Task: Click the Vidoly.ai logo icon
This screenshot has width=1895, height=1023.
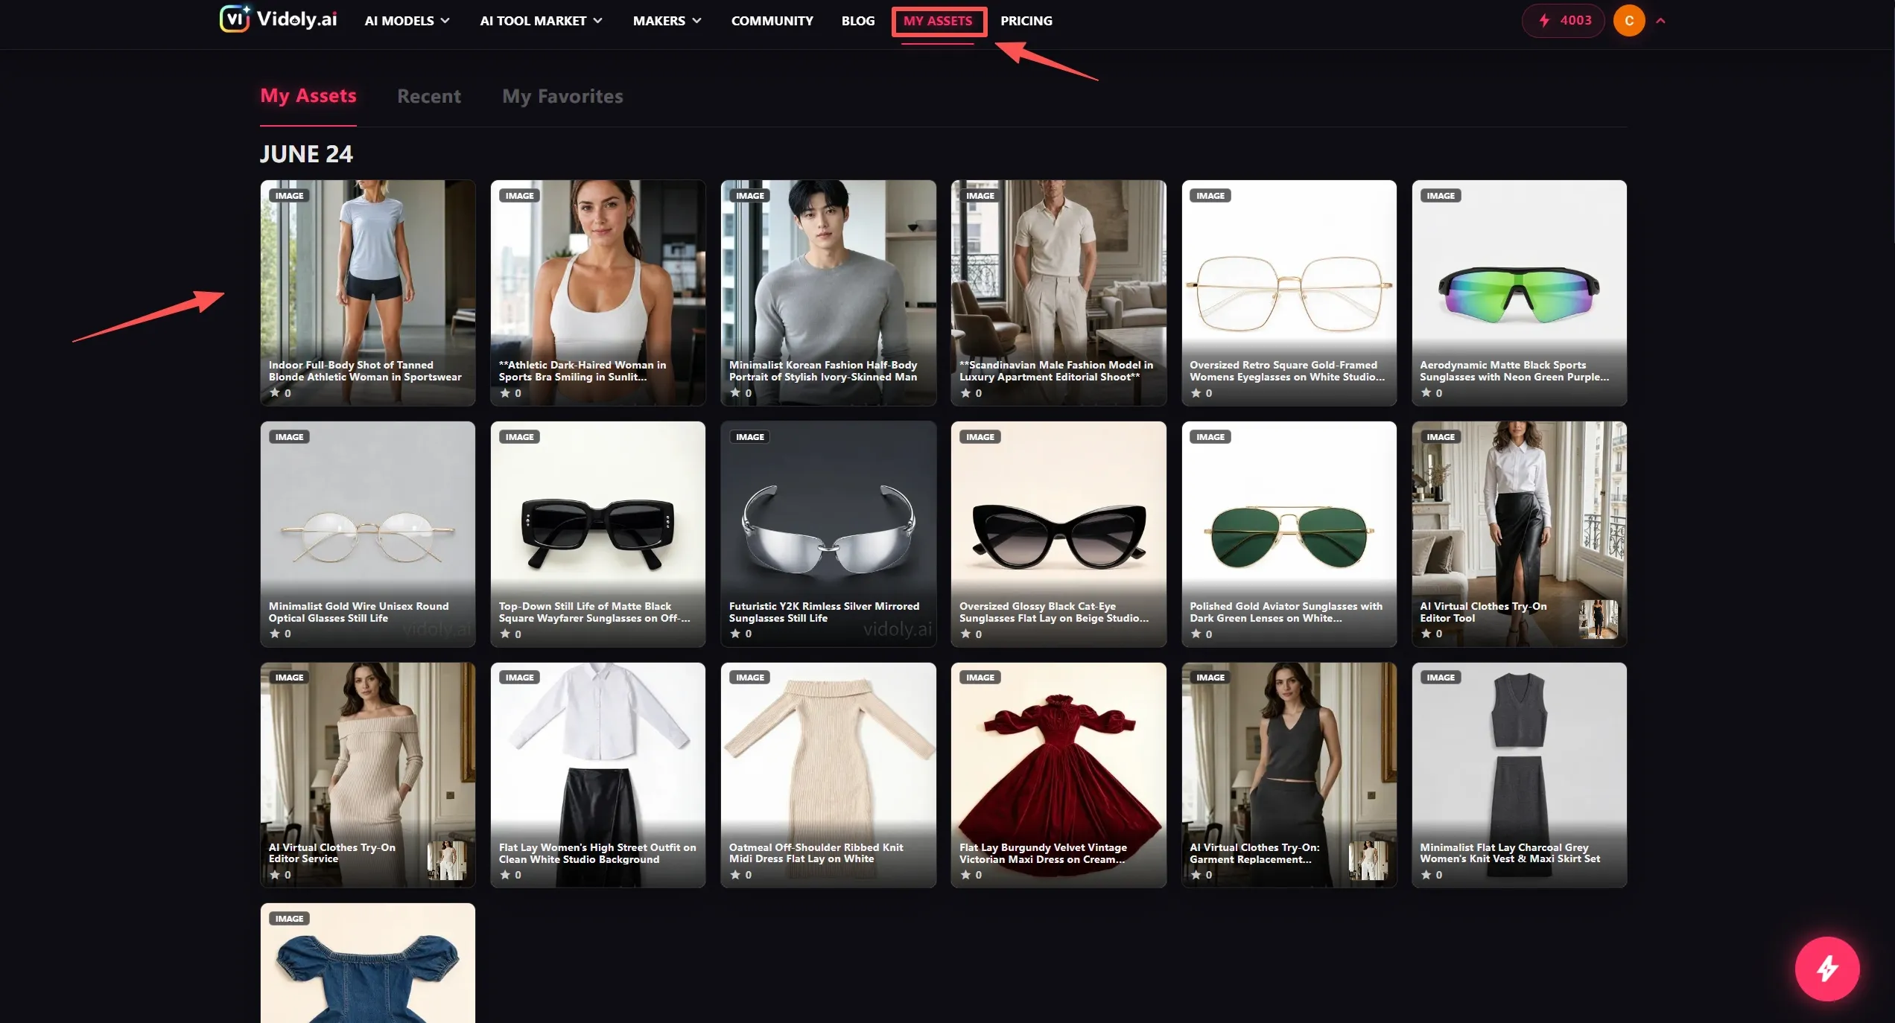Action: point(235,19)
